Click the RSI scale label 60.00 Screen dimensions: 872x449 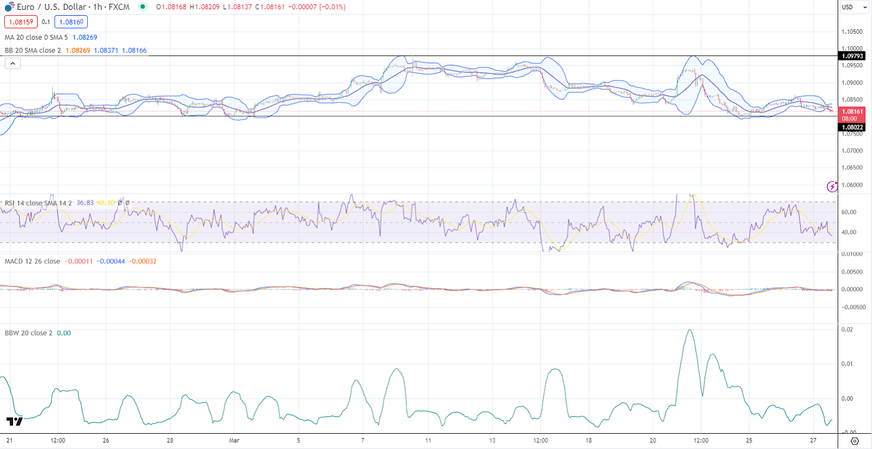[x=849, y=212]
